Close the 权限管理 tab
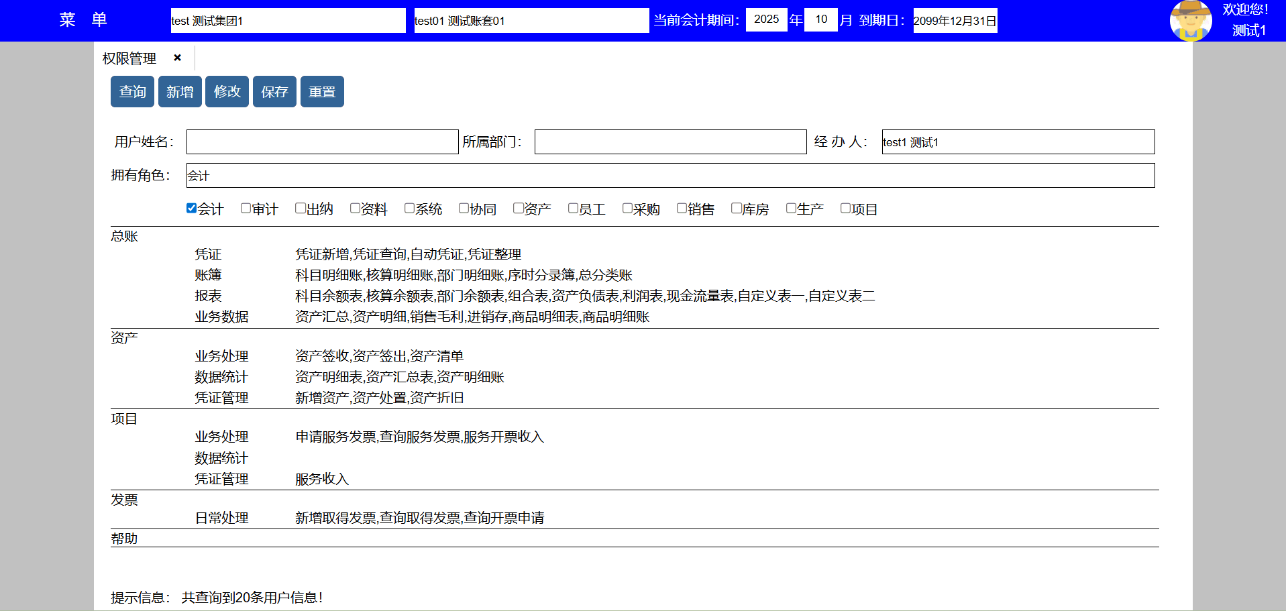The height and width of the screenshot is (611, 1286). pyautogui.click(x=177, y=58)
